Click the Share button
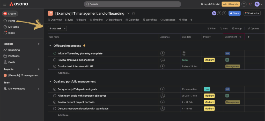Viewport: 265px width, 121px height. [234, 13]
